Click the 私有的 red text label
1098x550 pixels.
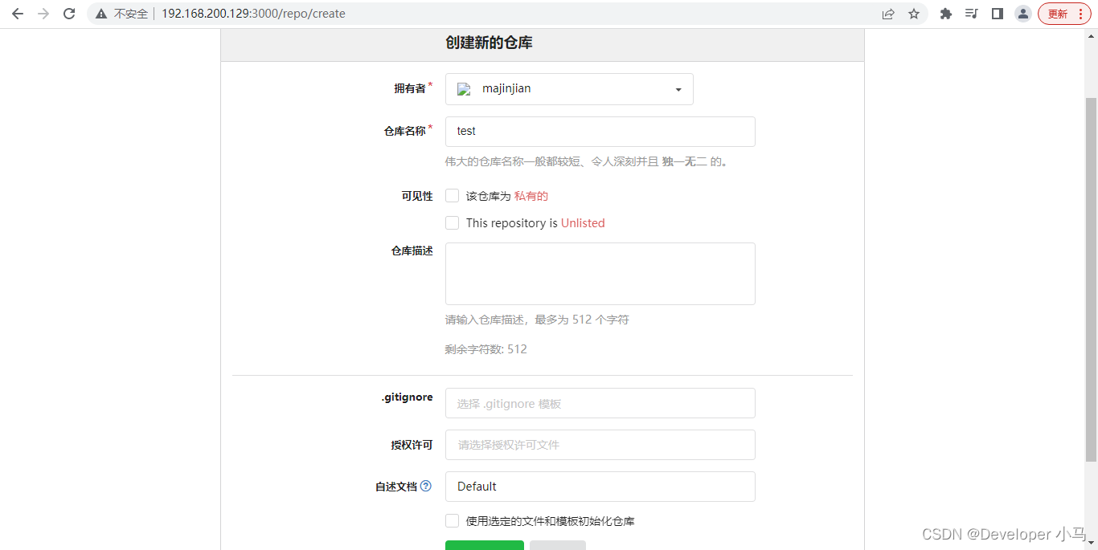point(531,196)
